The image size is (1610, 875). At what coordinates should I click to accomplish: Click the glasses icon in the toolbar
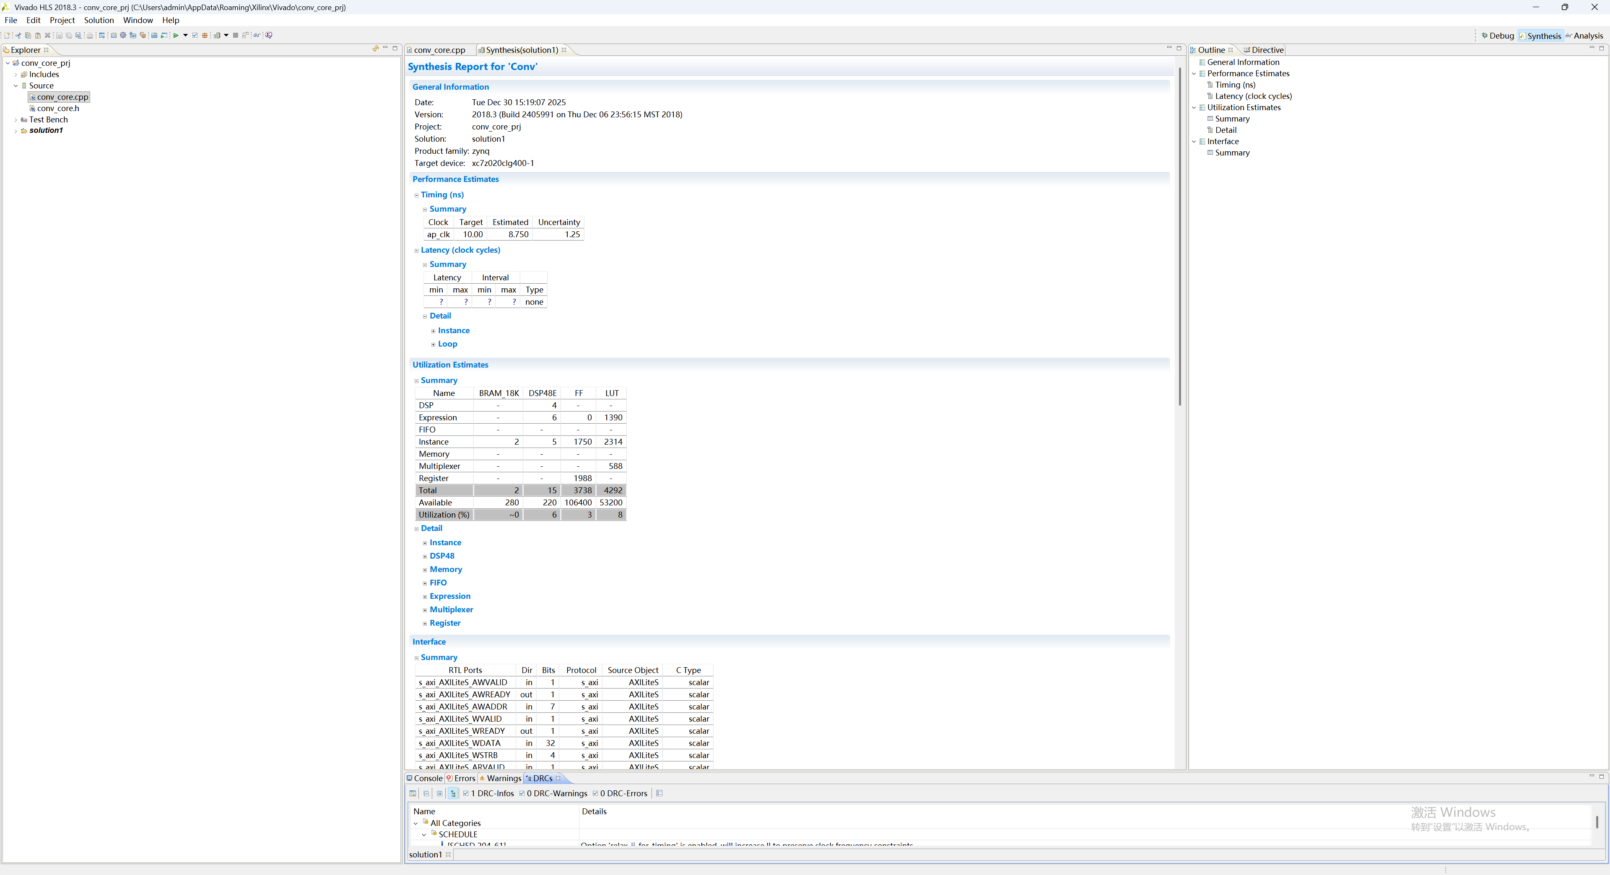point(257,36)
